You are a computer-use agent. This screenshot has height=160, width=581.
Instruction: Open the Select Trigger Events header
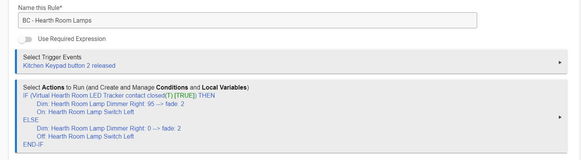[52, 57]
